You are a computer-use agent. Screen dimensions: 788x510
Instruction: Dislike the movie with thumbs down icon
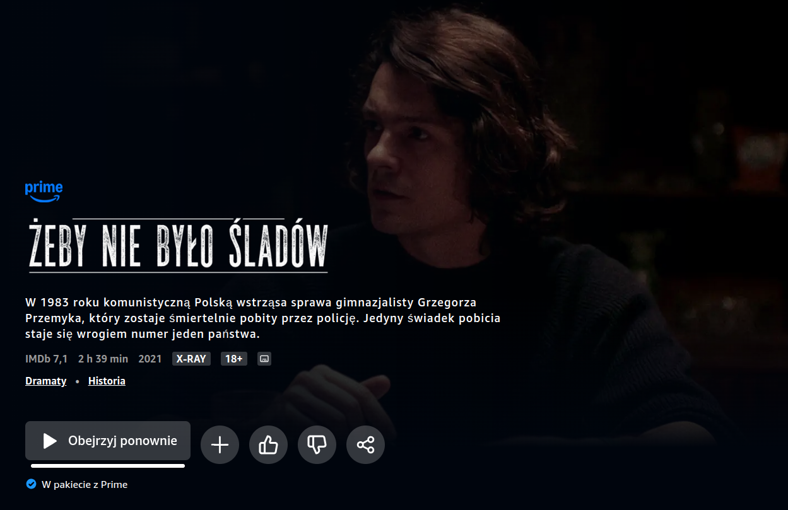pos(317,445)
